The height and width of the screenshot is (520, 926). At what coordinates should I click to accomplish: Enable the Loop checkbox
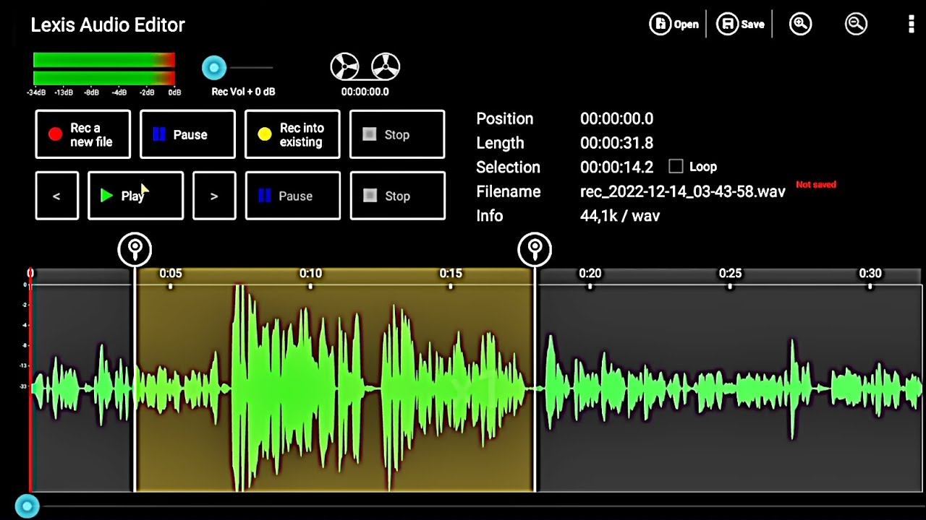click(x=676, y=166)
